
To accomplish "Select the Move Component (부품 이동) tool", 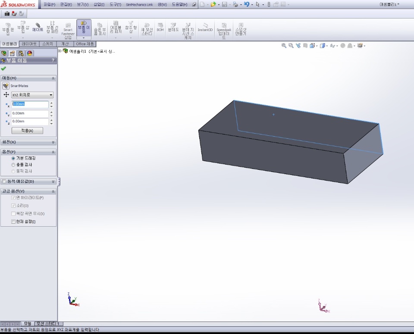I will pos(84,28).
